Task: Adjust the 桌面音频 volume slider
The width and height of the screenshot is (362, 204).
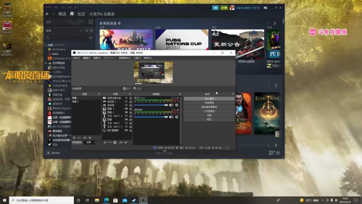Action: point(151,117)
